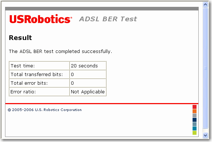Click the Result heading

pyautogui.click(x=21, y=37)
